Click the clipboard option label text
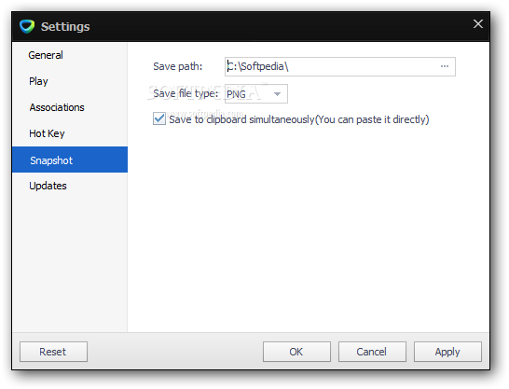The image size is (509, 389). (299, 119)
